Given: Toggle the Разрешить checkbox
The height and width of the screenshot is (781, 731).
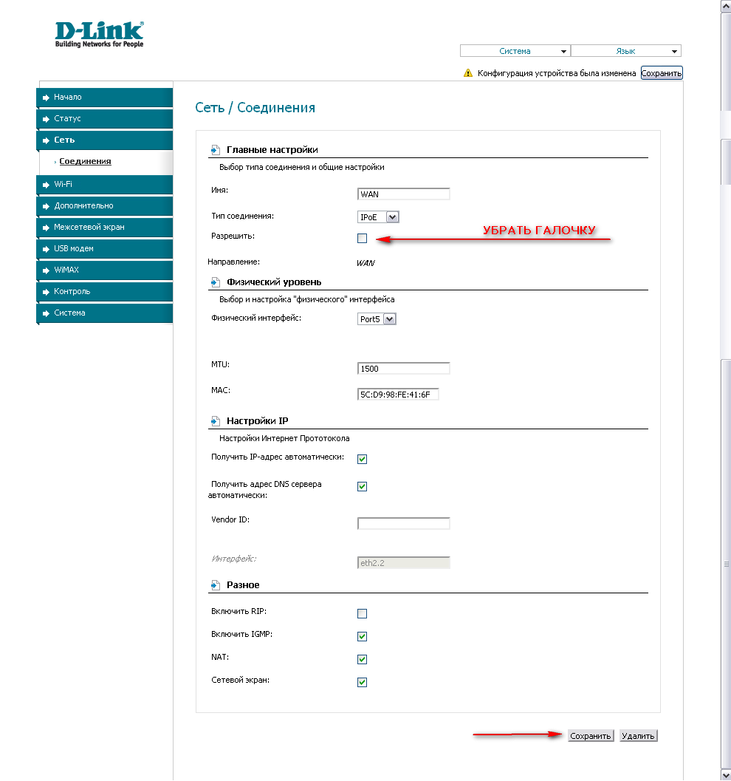Looking at the screenshot, I should click(363, 239).
